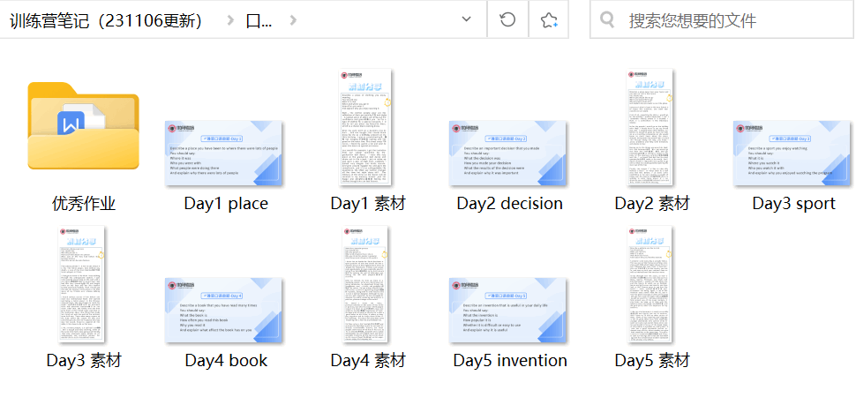856x405 pixels.
Task: Click the 口... breadcrumb path segment
Action: (259, 20)
